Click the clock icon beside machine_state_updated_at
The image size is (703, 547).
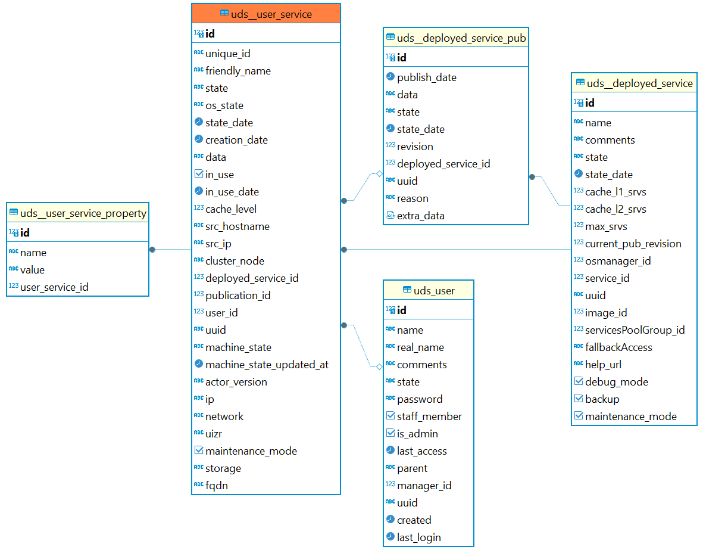198,364
